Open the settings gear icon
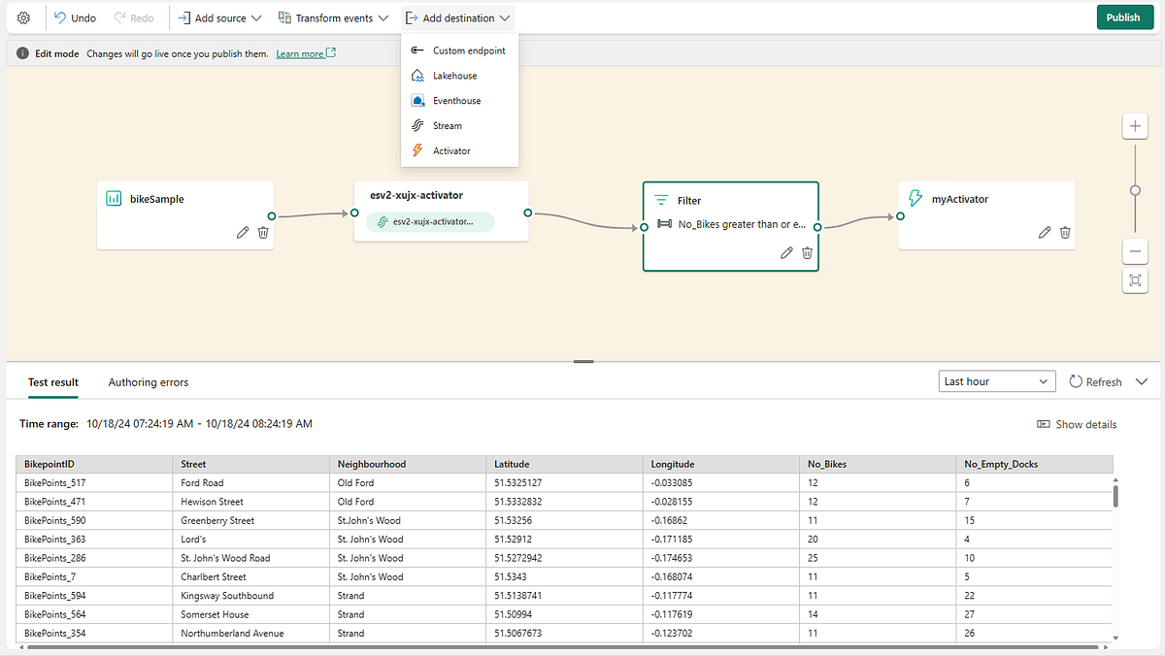This screenshot has width=1165, height=656. pyautogui.click(x=24, y=18)
